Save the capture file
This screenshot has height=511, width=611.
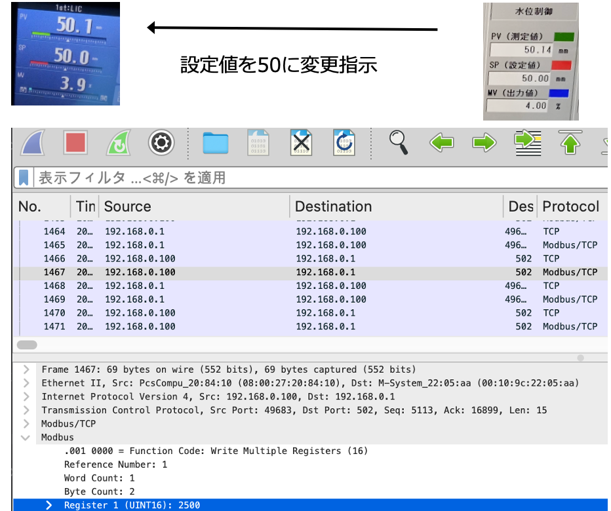[258, 143]
